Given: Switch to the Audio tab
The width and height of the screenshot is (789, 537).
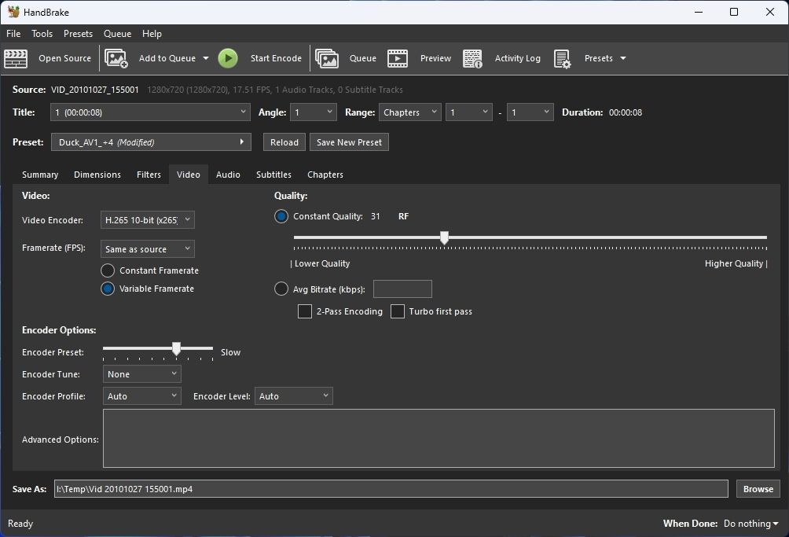Looking at the screenshot, I should click(x=228, y=174).
